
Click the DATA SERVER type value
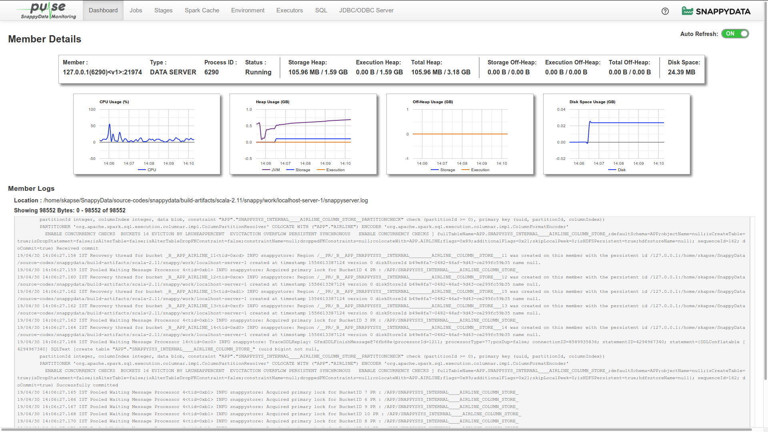tap(173, 72)
